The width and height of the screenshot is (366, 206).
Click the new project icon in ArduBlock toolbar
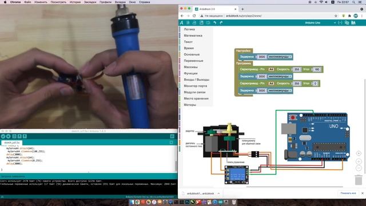click(x=188, y=23)
